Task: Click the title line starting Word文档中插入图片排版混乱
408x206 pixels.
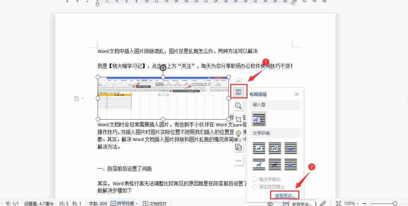Action: pos(177,51)
